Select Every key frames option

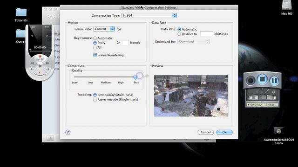click(x=95, y=43)
